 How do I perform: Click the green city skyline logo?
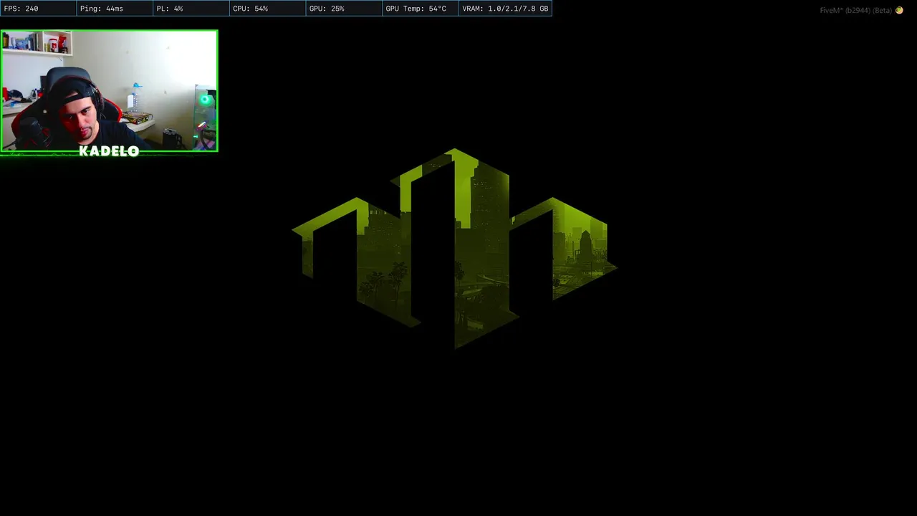454,248
